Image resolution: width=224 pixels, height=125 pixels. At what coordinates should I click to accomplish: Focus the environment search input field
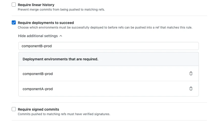pos(108,46)
